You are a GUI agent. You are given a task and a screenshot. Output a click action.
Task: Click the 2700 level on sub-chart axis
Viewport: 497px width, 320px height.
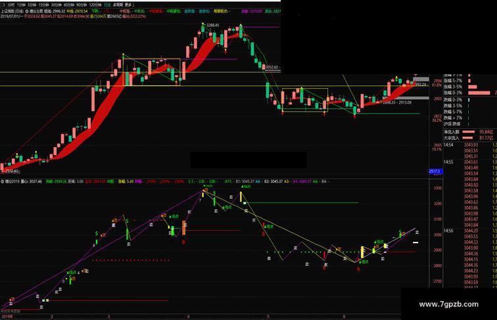[x=438, y=281]
